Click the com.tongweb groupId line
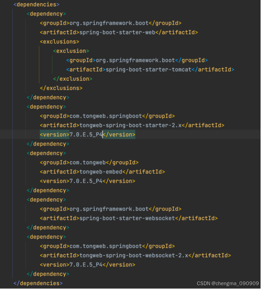The width and height of the screenshot is (261, 289). [89, 162]
